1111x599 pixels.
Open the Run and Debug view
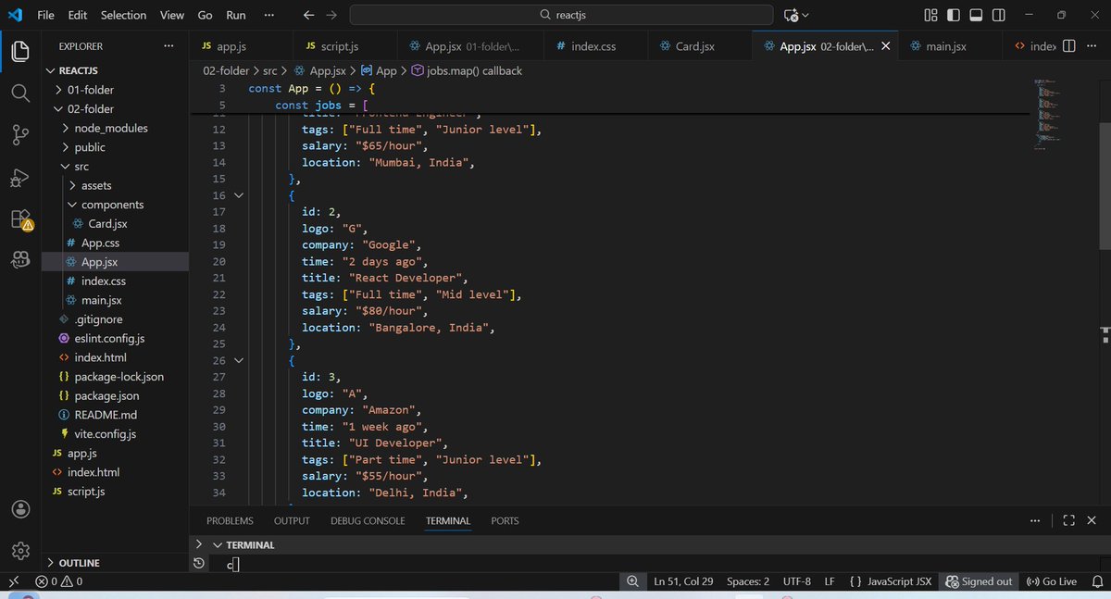20,178
